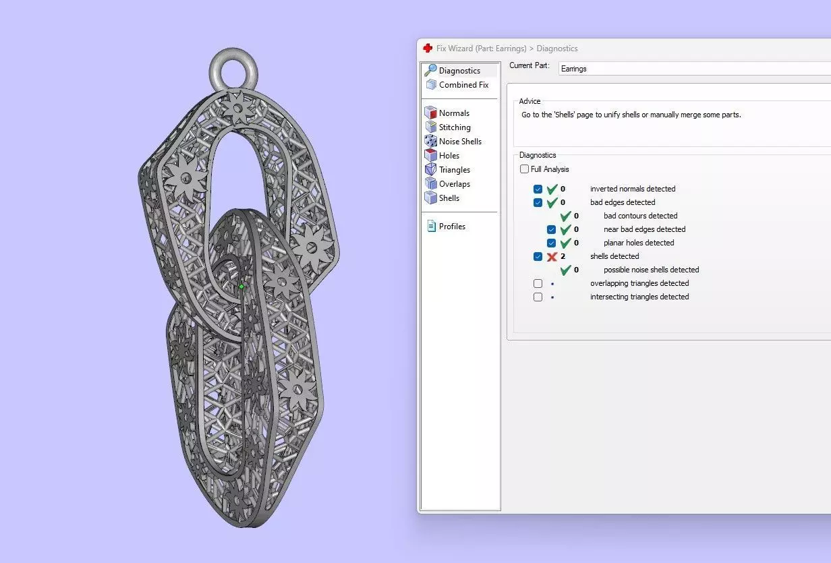Click the 'bad edges detected' text

(x=623, y=202)
